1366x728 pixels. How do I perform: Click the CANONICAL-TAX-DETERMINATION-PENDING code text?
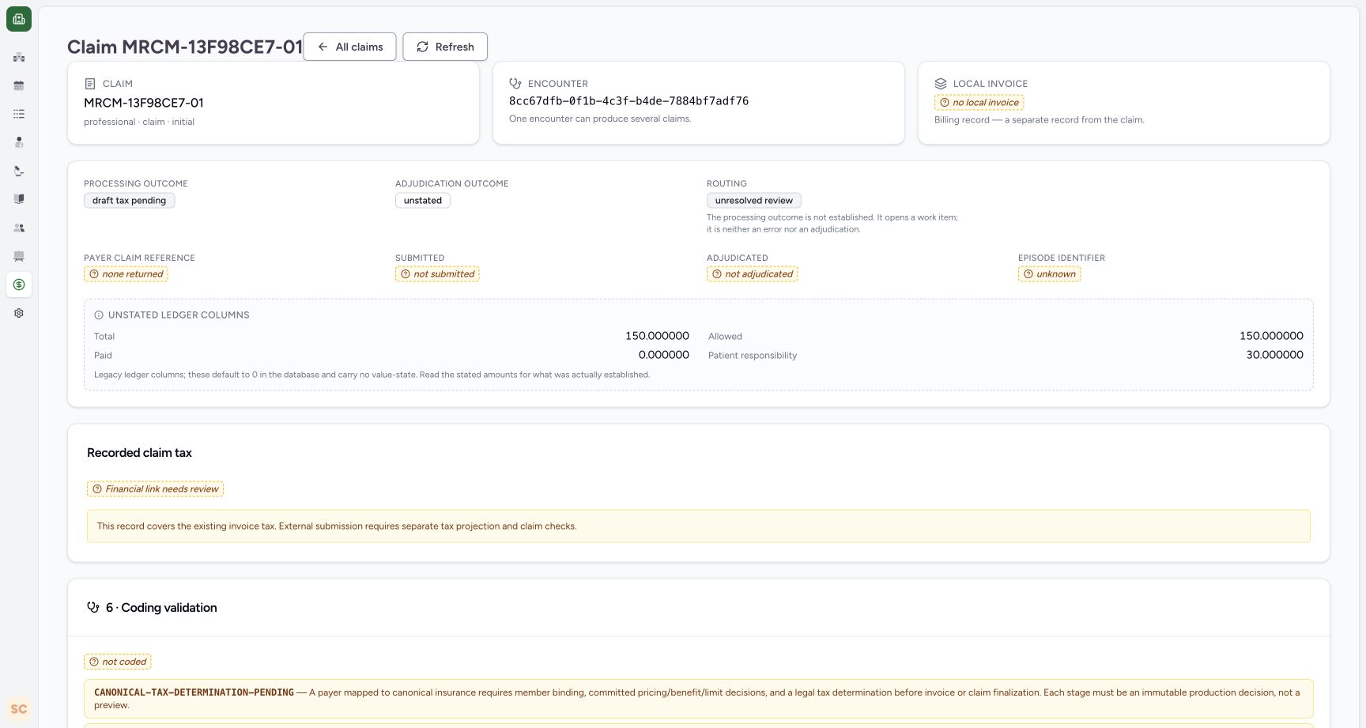pos(194,692)
